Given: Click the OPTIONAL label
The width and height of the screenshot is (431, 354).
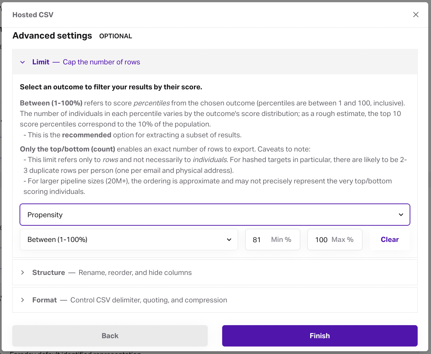Looking at the screenshot, I should (x=116, y=36).
